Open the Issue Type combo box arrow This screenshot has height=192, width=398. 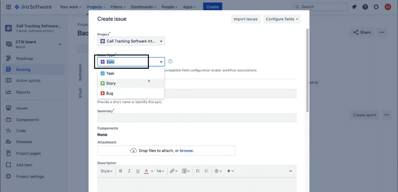(x=161, y=62)
